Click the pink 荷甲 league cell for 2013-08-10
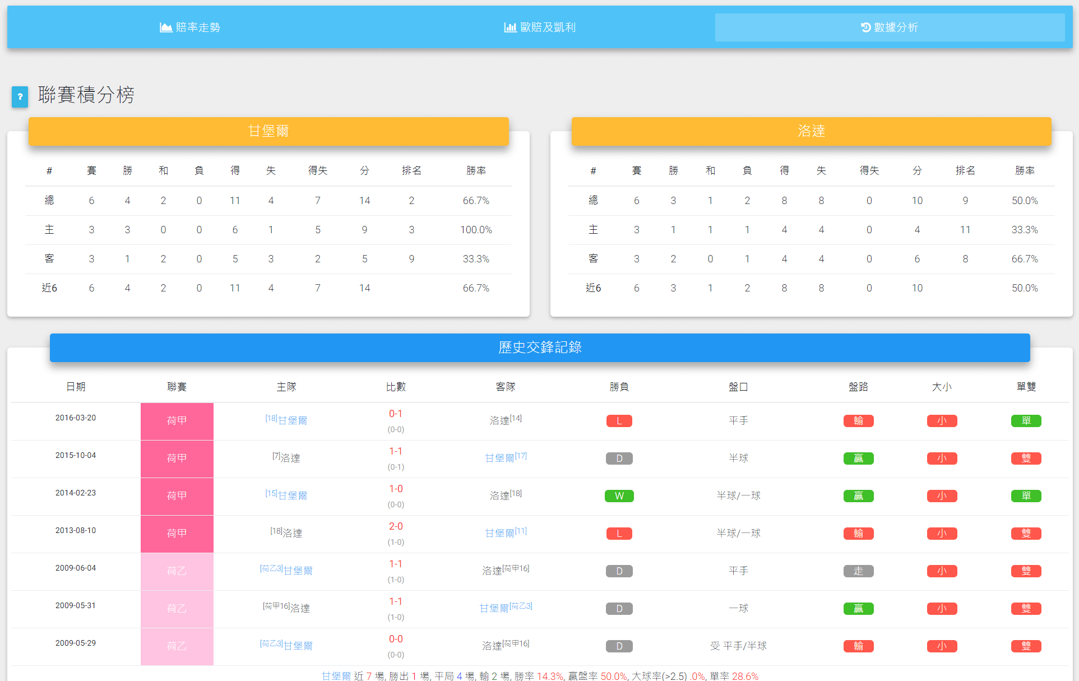This screenshot has height=681, width=1079. coord(177,534)
